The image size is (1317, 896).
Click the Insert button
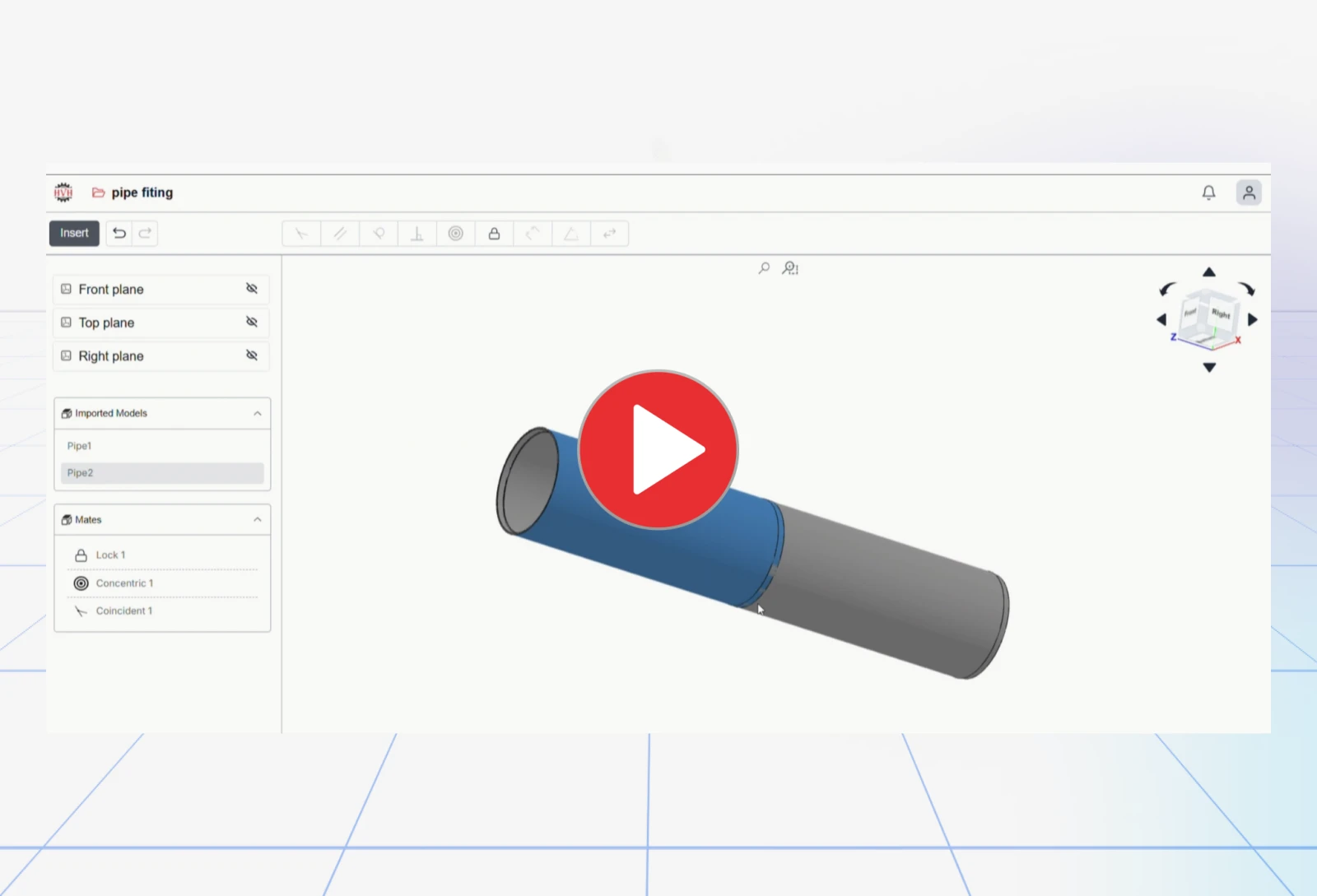point(74,233)
